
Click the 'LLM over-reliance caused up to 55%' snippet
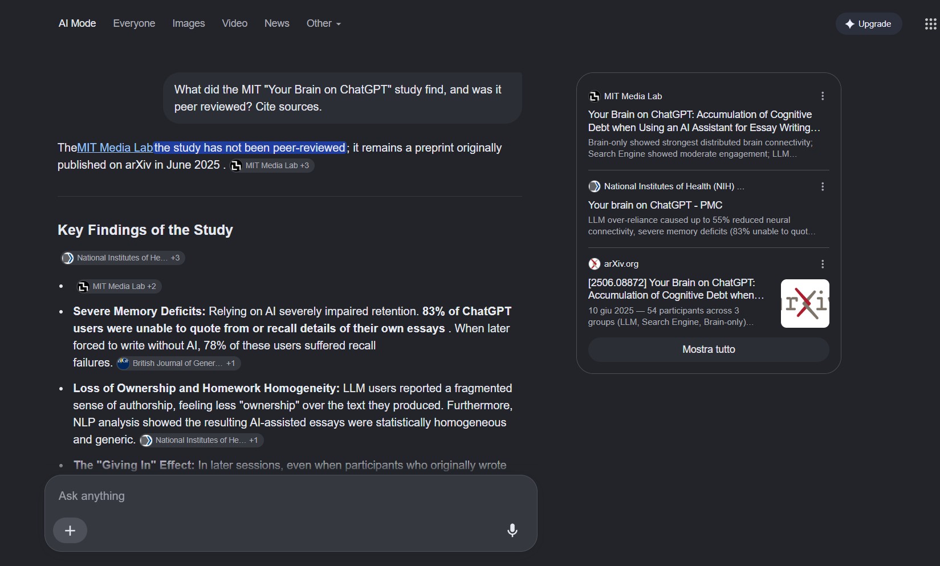(x=702, y=226)
